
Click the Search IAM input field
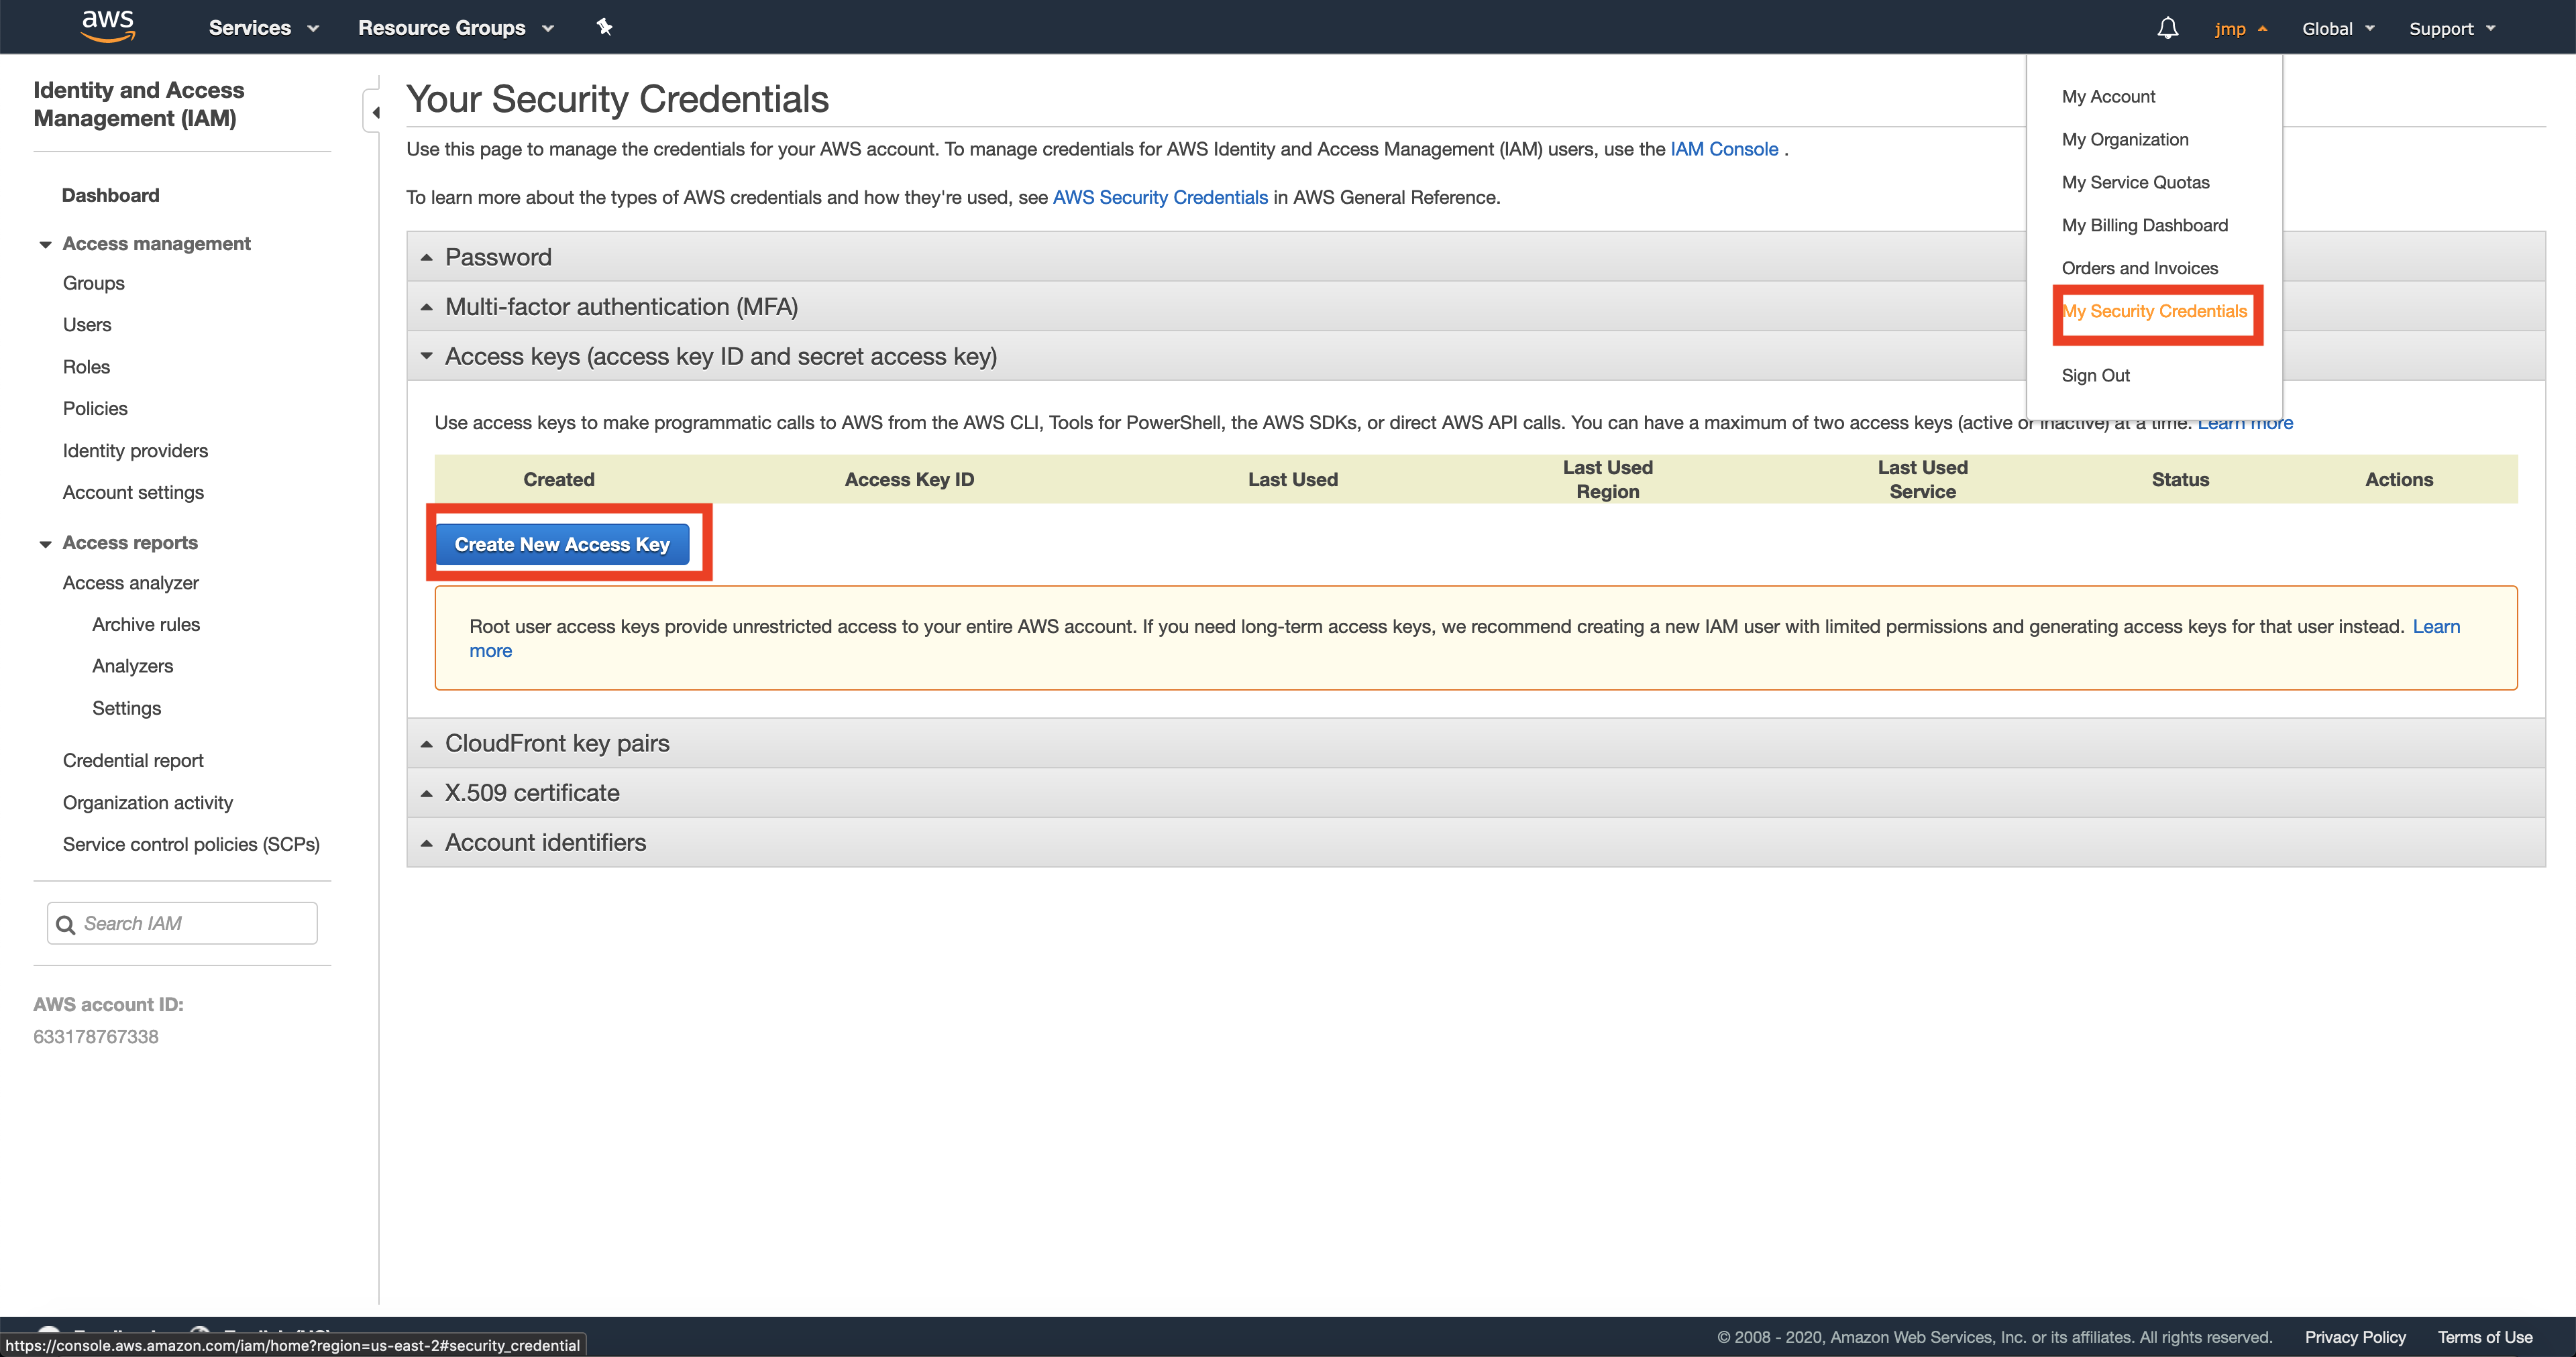182,923
